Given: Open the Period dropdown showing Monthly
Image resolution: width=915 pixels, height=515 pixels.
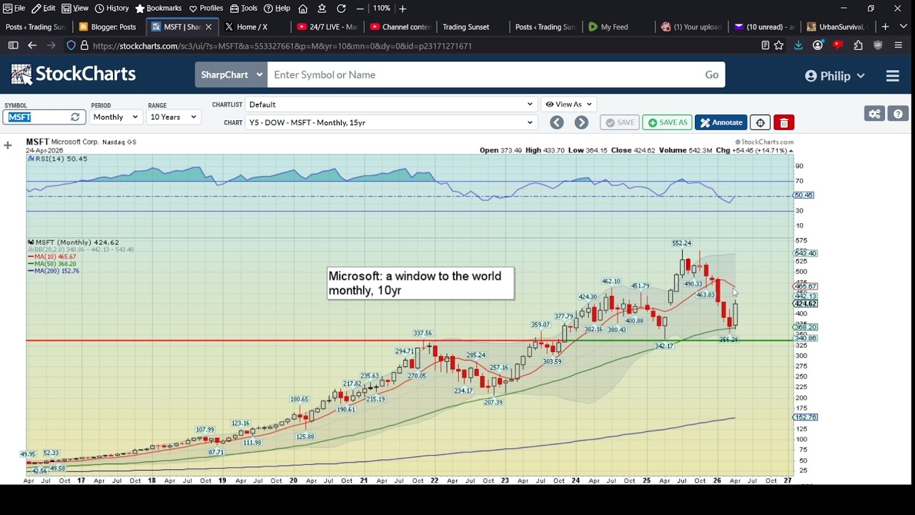Looking at the screenshot, I should click(x=116, y=117).
